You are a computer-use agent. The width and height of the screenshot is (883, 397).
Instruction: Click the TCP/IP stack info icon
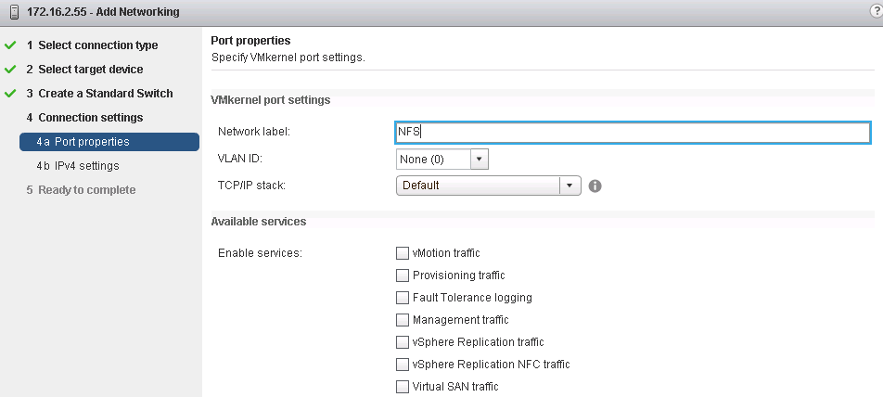(x=595, y=186)
